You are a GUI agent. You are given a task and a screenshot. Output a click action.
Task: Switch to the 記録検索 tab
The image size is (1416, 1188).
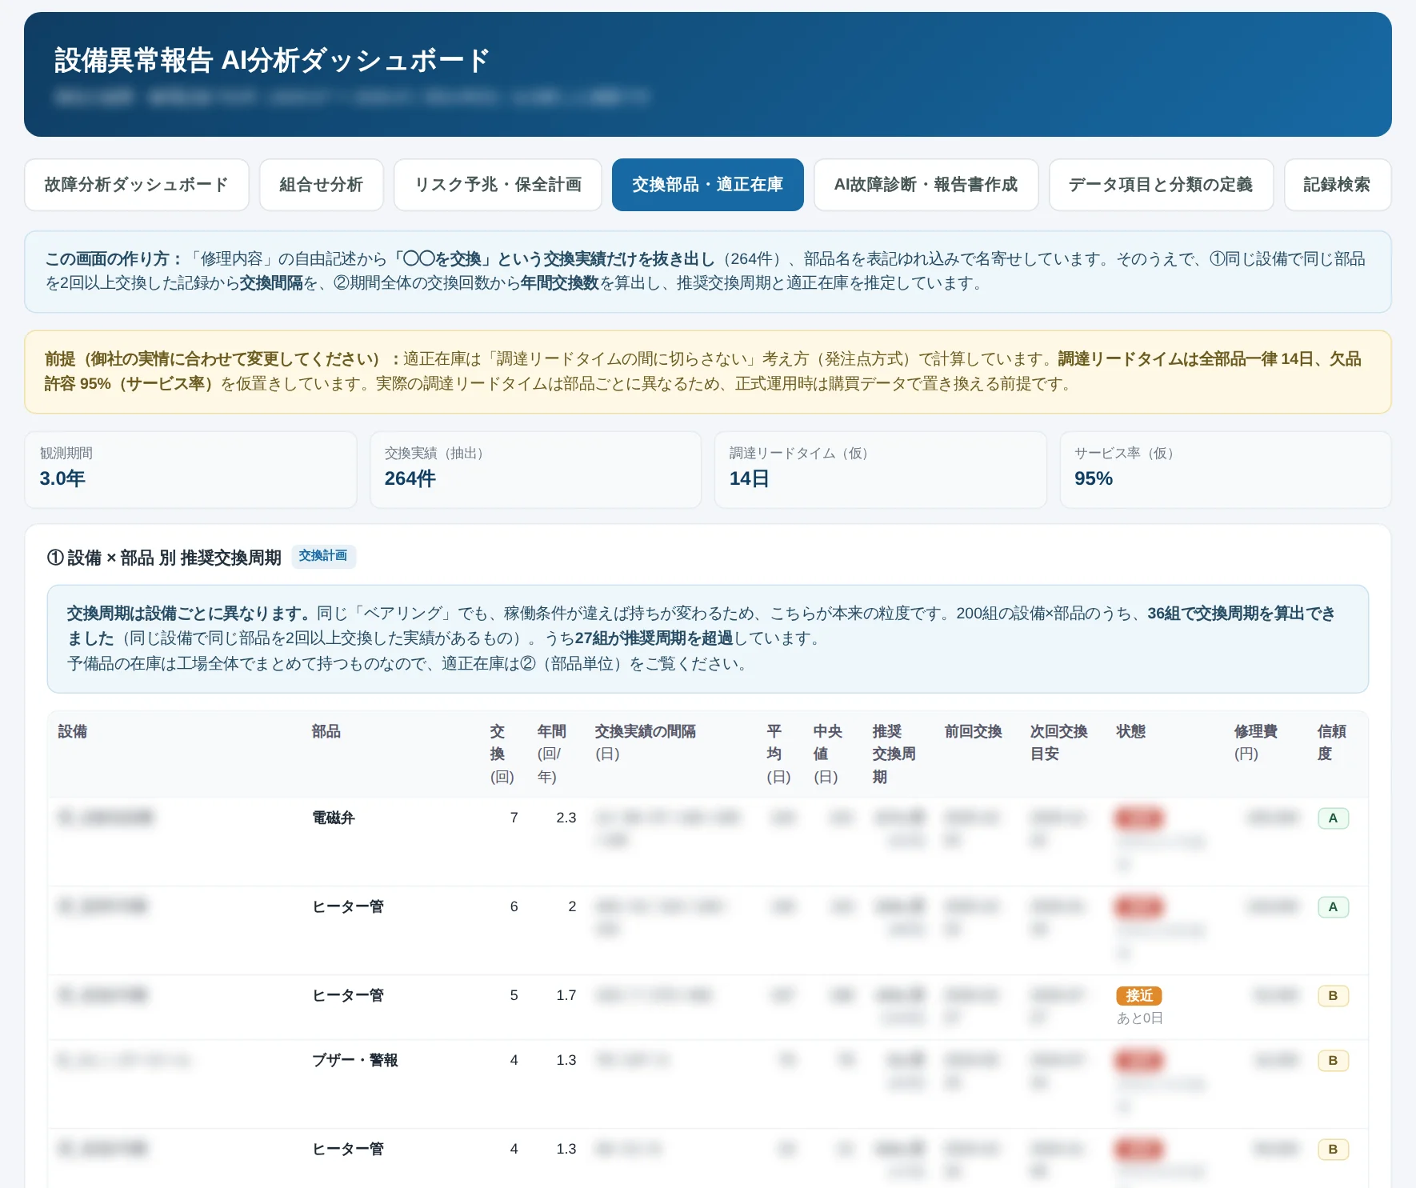pyautogui.click(x=1338, y=185)
